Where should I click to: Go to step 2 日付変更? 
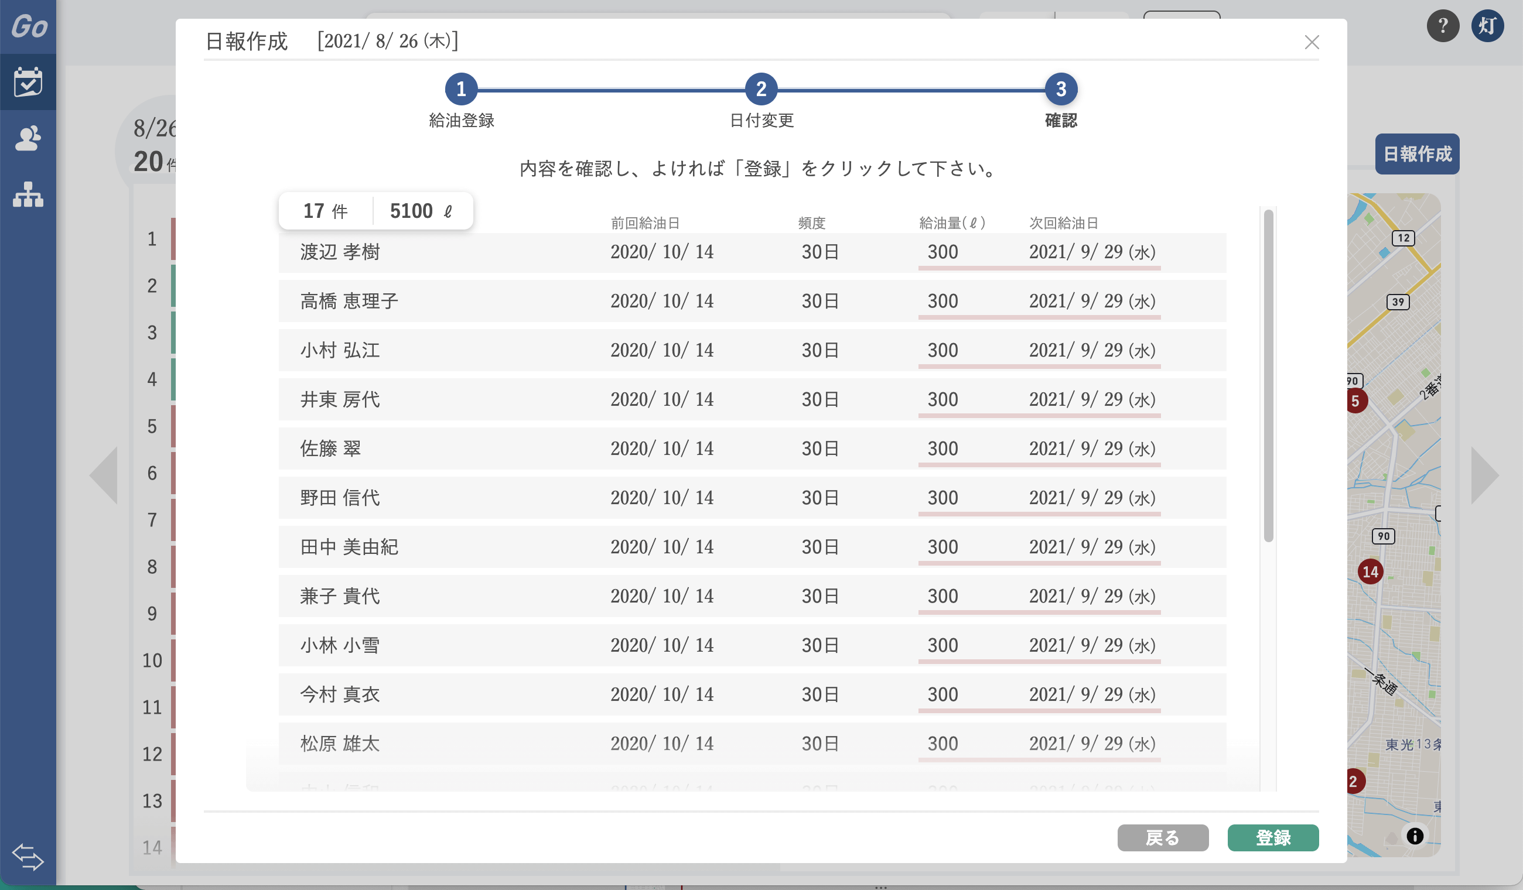pos(761,90)
